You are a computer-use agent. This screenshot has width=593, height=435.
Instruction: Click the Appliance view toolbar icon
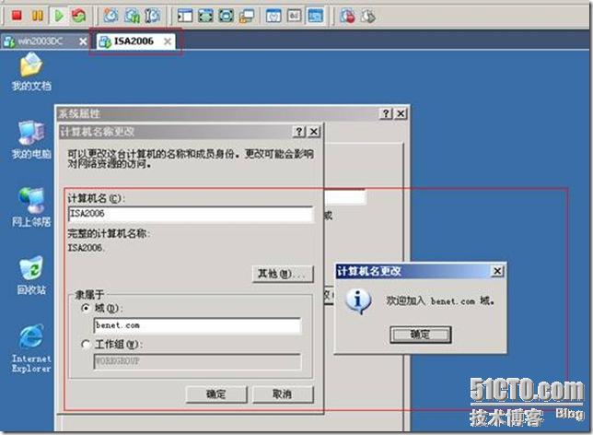pyautogui.click(x=295, y=16)
